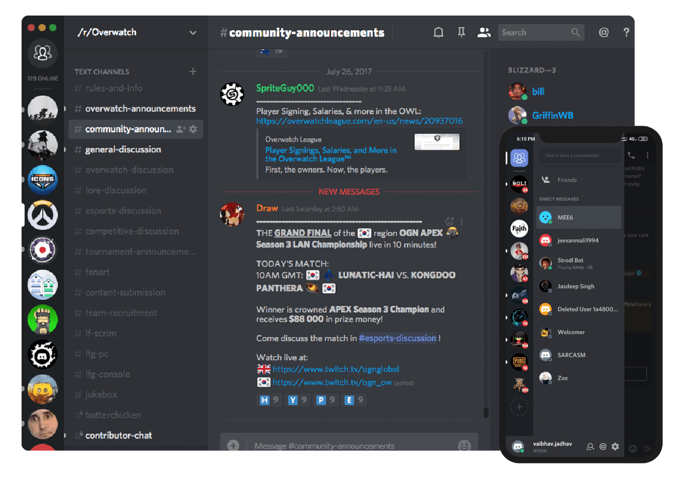Toggle the member list people icon

tap(484, 32)
